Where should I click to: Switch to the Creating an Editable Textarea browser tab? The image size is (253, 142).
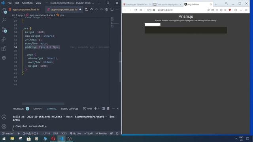click(137, 4)
